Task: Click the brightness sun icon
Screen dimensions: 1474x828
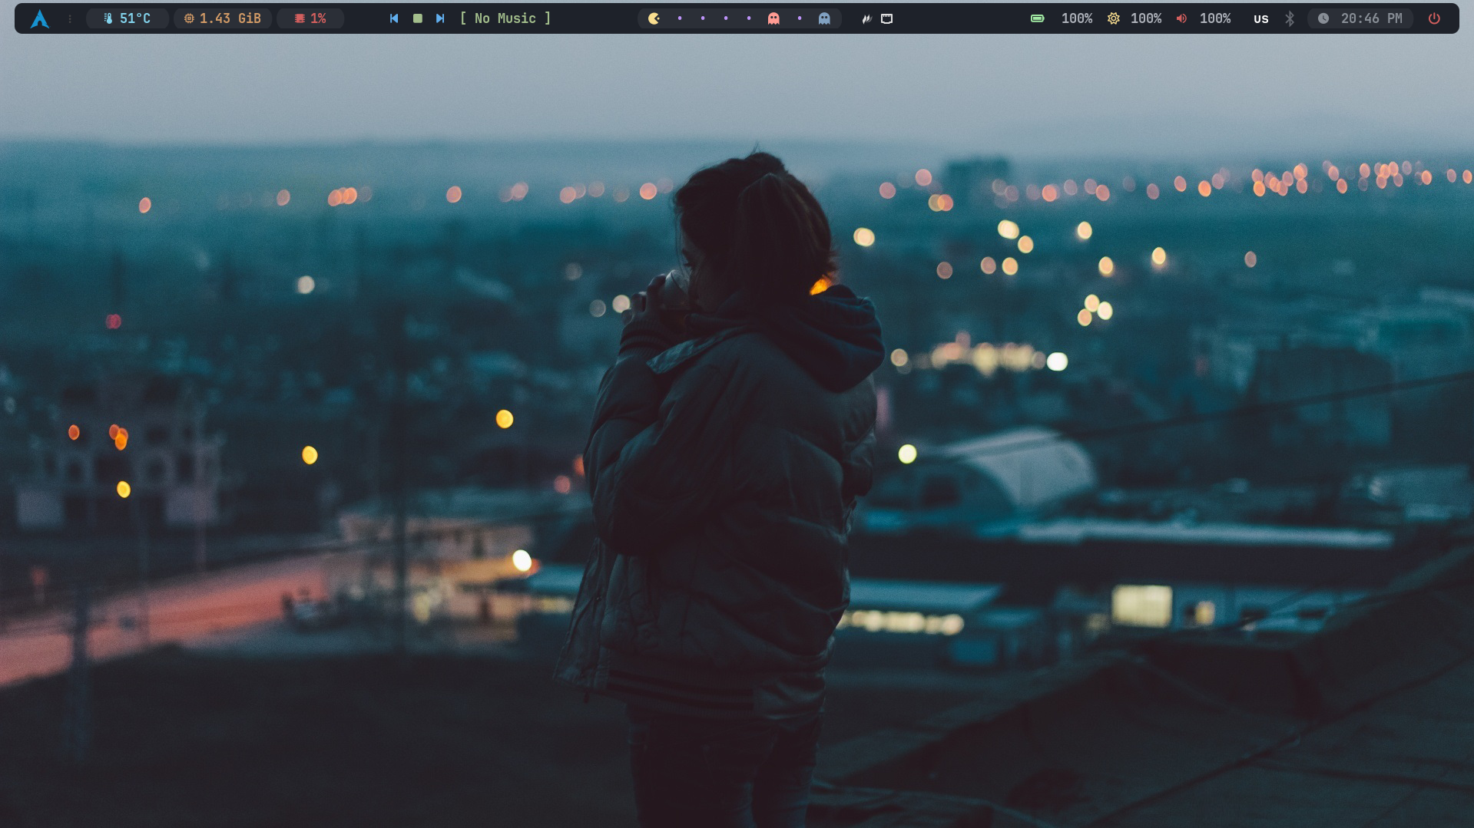Action: coord(1113,18)
